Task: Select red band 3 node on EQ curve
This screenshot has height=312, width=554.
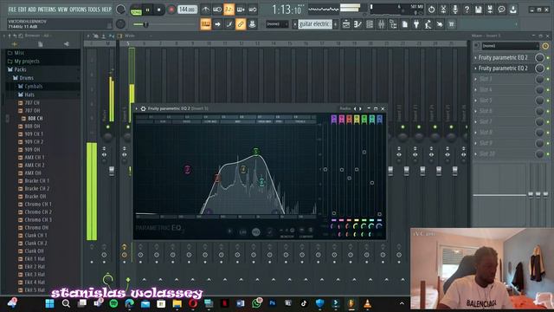Action: 217,178
